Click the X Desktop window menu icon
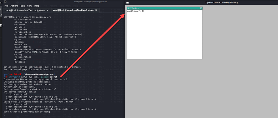Image resolution: width=278 pixels, height=118 pixels. point(129,8)
